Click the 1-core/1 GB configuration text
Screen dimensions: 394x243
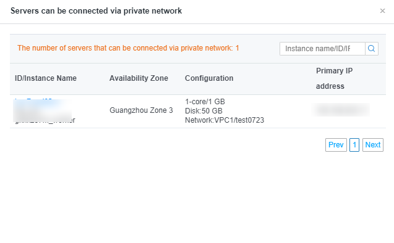[205, 102]
